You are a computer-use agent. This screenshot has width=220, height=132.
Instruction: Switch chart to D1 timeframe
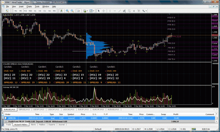click(x=45, y=11)
